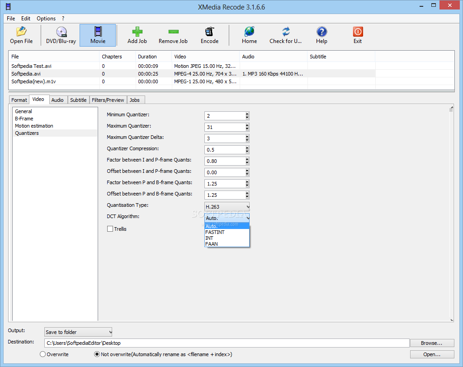Go to the Home globe icon

(249, 35)
